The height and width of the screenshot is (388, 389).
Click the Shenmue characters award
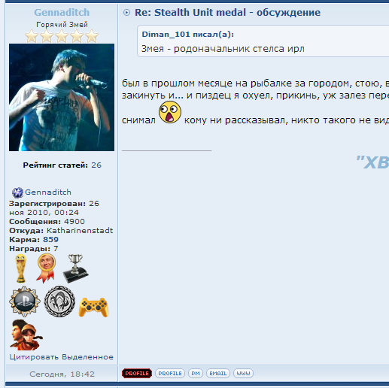click(26, 335)
